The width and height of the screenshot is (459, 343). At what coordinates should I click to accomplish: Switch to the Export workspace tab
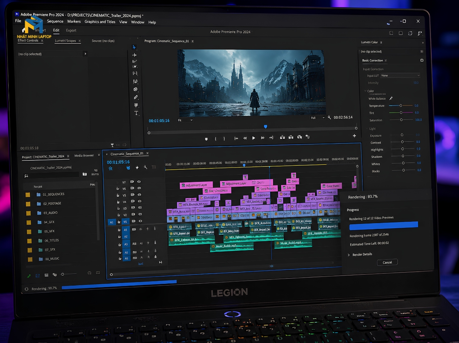(x=71, y=30)
